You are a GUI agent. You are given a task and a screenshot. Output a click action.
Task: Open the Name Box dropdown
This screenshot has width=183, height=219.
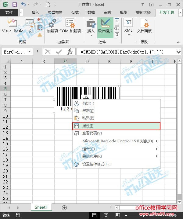click(x=30, y=51)
